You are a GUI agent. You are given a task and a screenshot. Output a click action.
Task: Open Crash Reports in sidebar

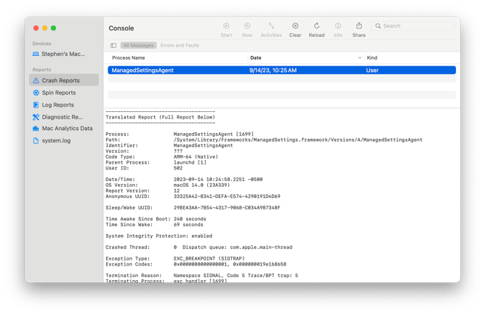pyautogui.click(x=64, y=81)
